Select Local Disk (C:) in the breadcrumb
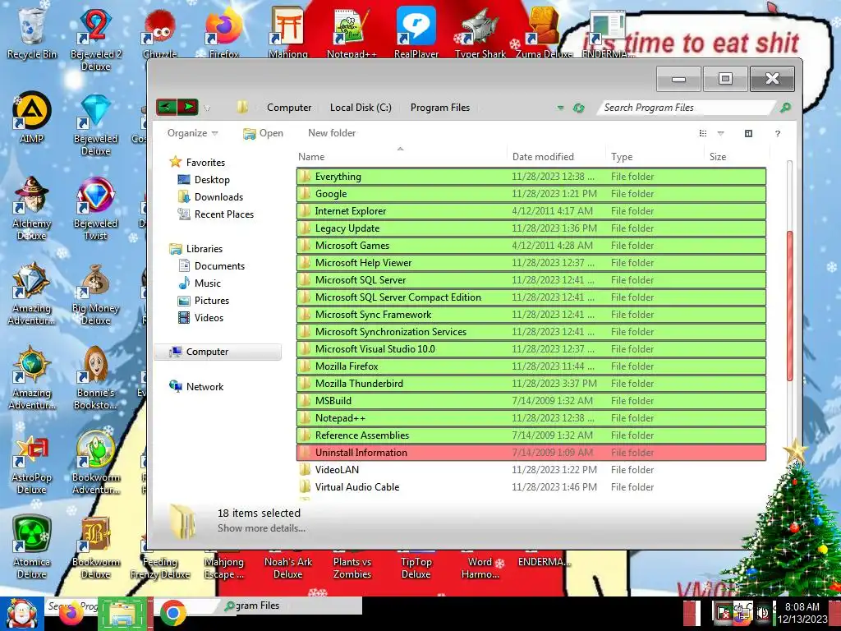 [x=361, y=108]
